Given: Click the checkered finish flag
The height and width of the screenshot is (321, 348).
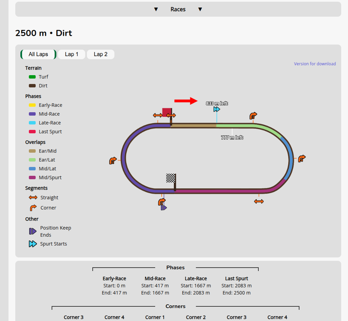Looking at the screenshot, I should 171,178.
